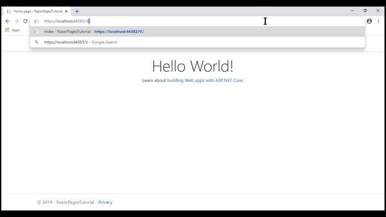Close the Chrome window
Screen dimensions: 386x217
(378, 11)
